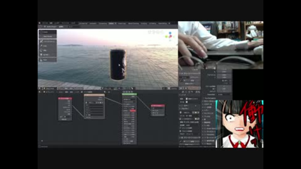Open the 選択 menu in node editor
Image resolution: width=301 pixels, height=169 pixels.
click(66, 92)
